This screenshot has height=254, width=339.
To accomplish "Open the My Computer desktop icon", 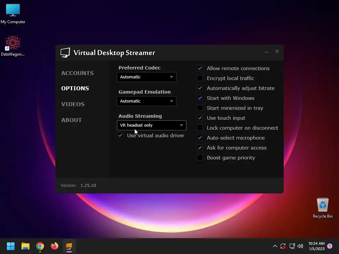I will [13, 14].
